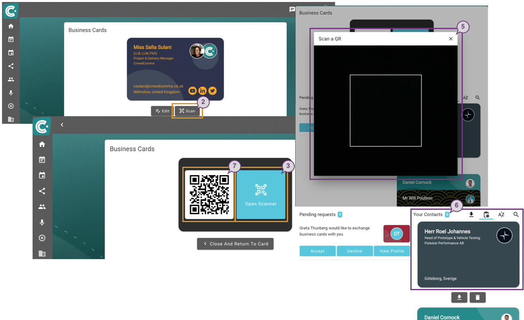The height and width of the screenshot is (320, 524).
Task: Sort contacts with the A-Z icon
Action: (x=501, y=215)
